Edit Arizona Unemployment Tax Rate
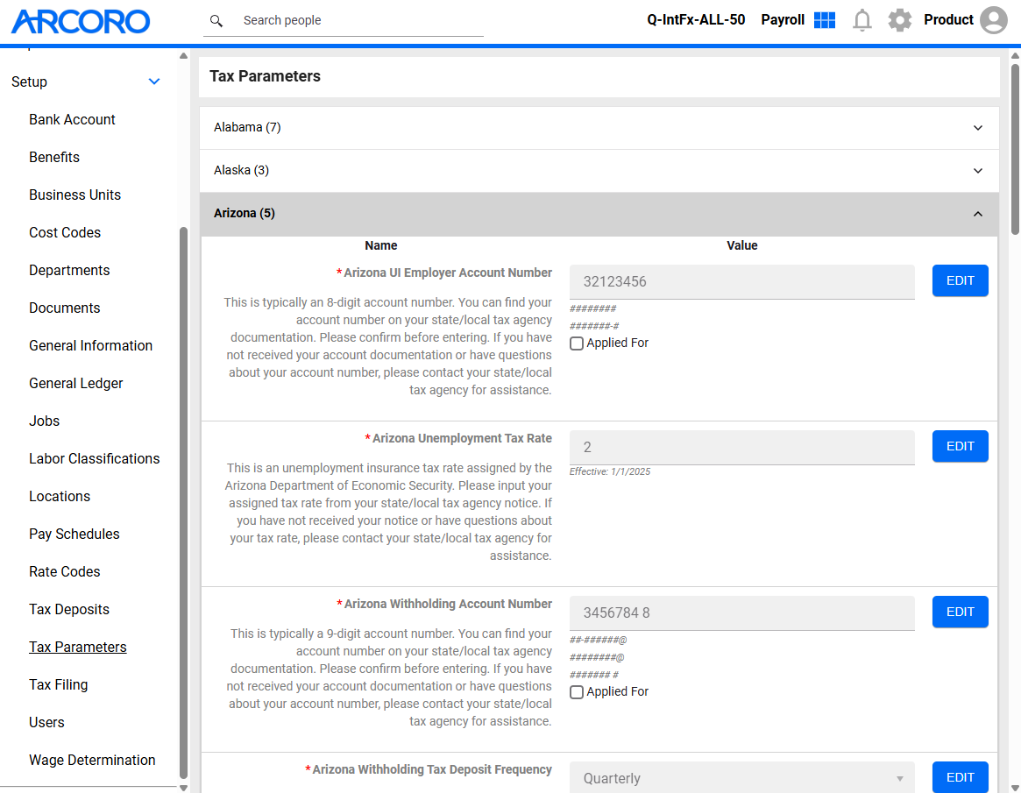 click(960, 447)
